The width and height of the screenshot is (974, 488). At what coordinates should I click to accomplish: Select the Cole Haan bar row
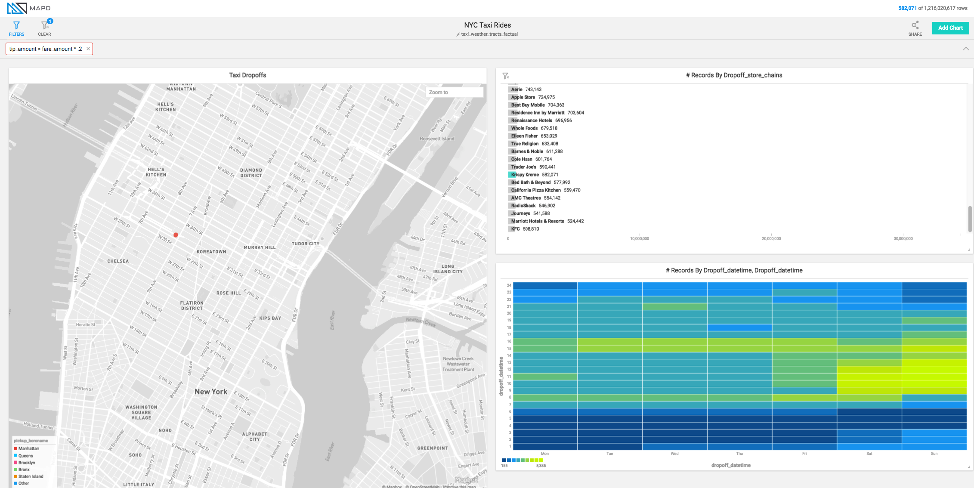point(531,159)
